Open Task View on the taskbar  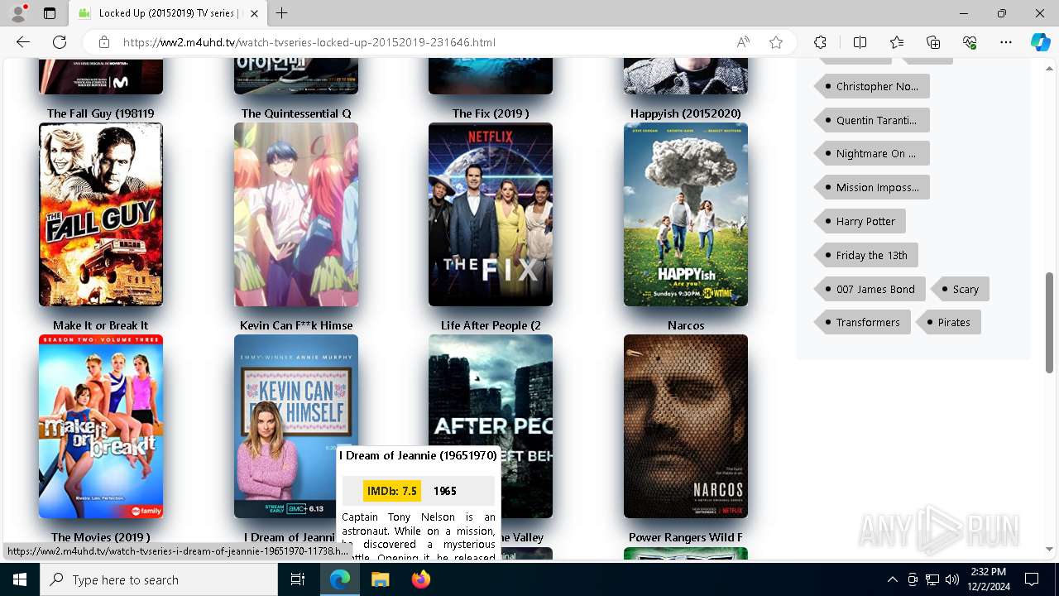pos(298,579)
